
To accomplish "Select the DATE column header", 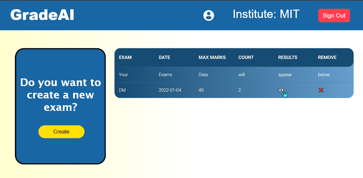I will 164,57.
